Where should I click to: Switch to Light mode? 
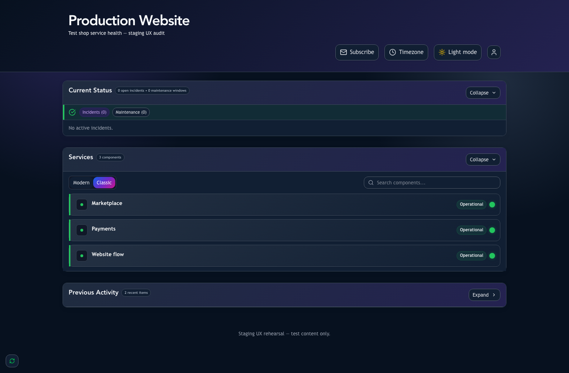coord(458,52)
